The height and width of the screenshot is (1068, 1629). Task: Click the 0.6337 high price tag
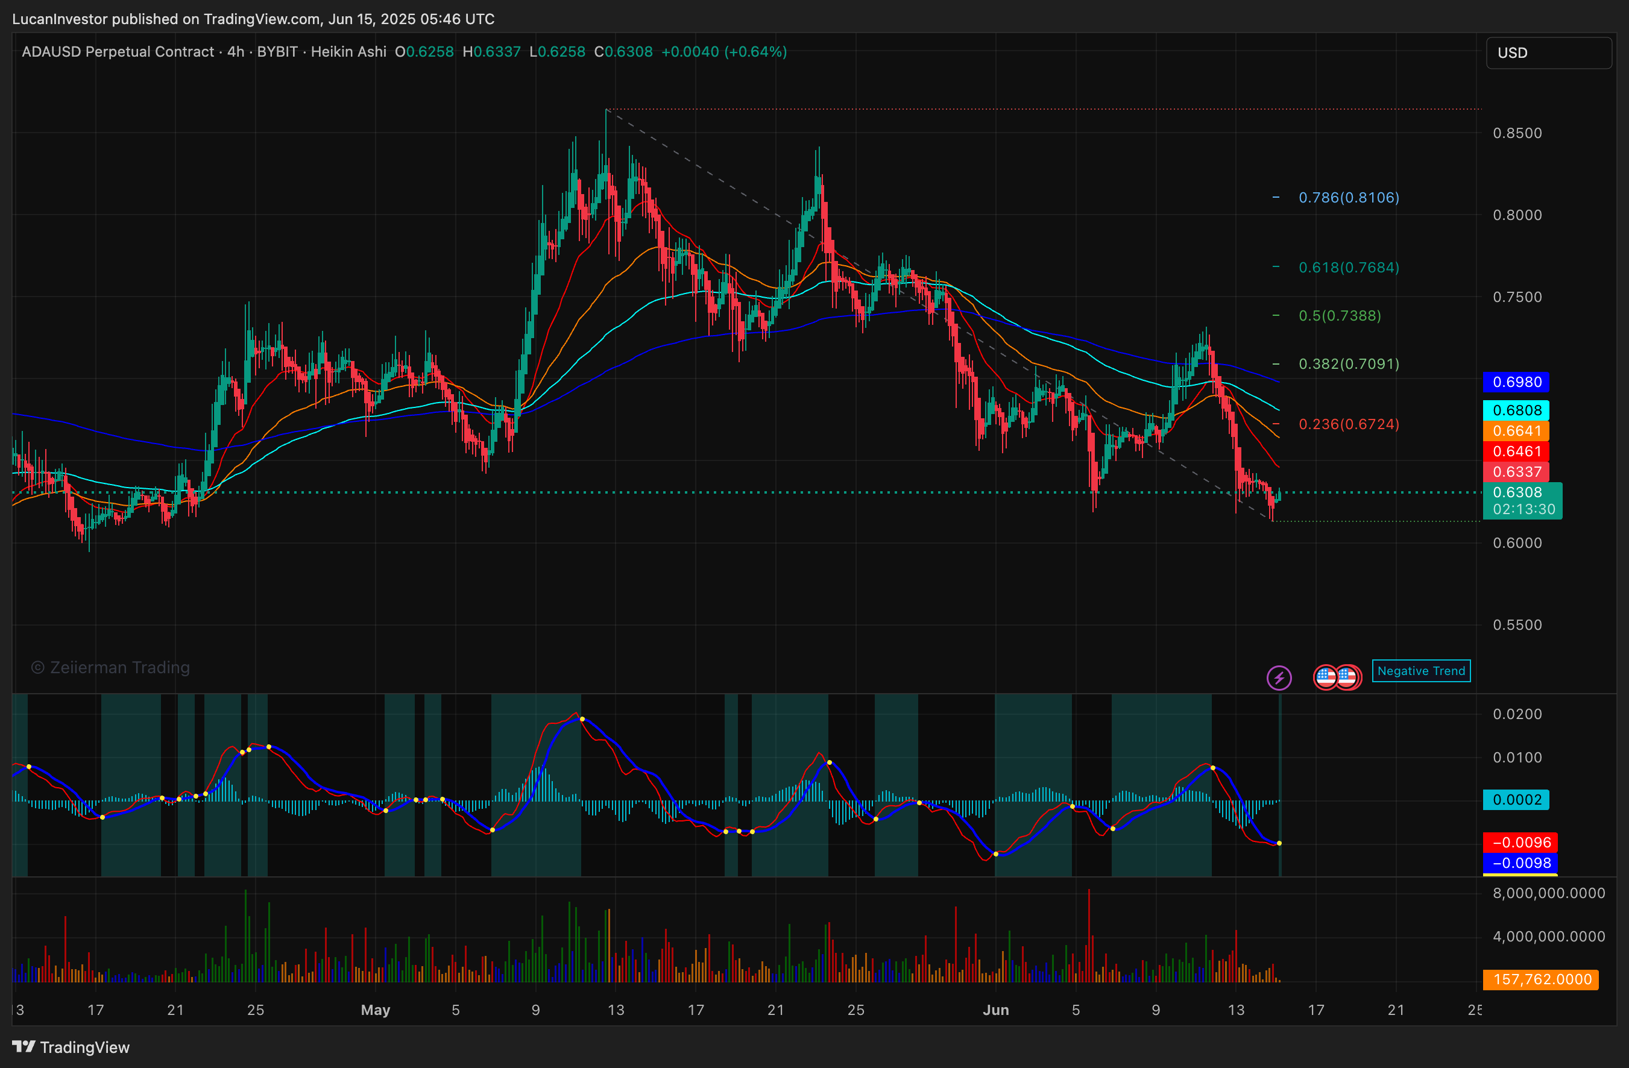point(1516,471)
